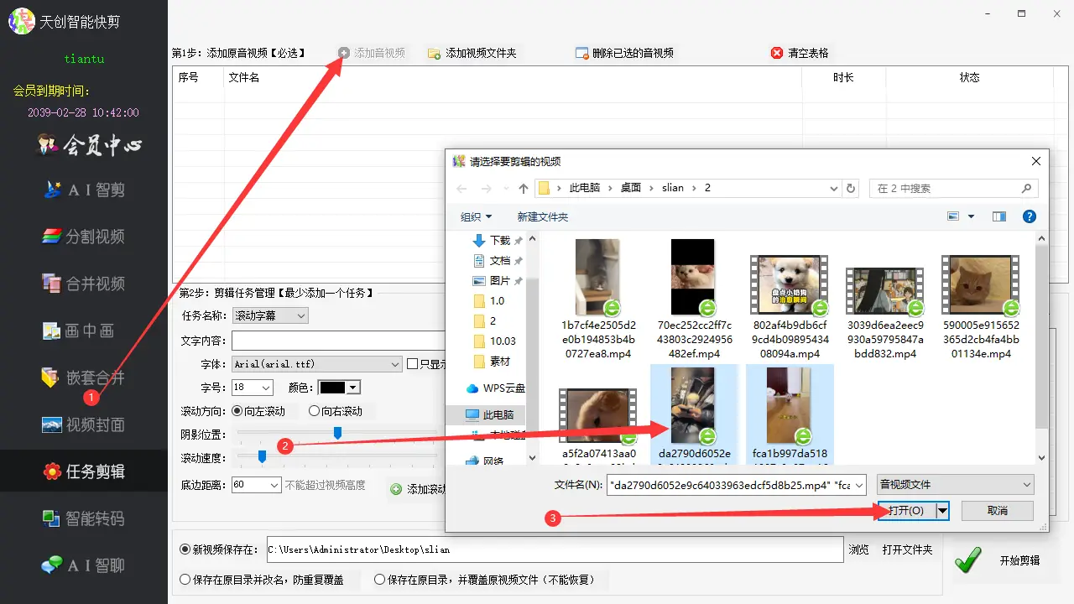Click the 打开文件夹 button
The height and width of the screenshot is (604, 1074).
(907, 549)
